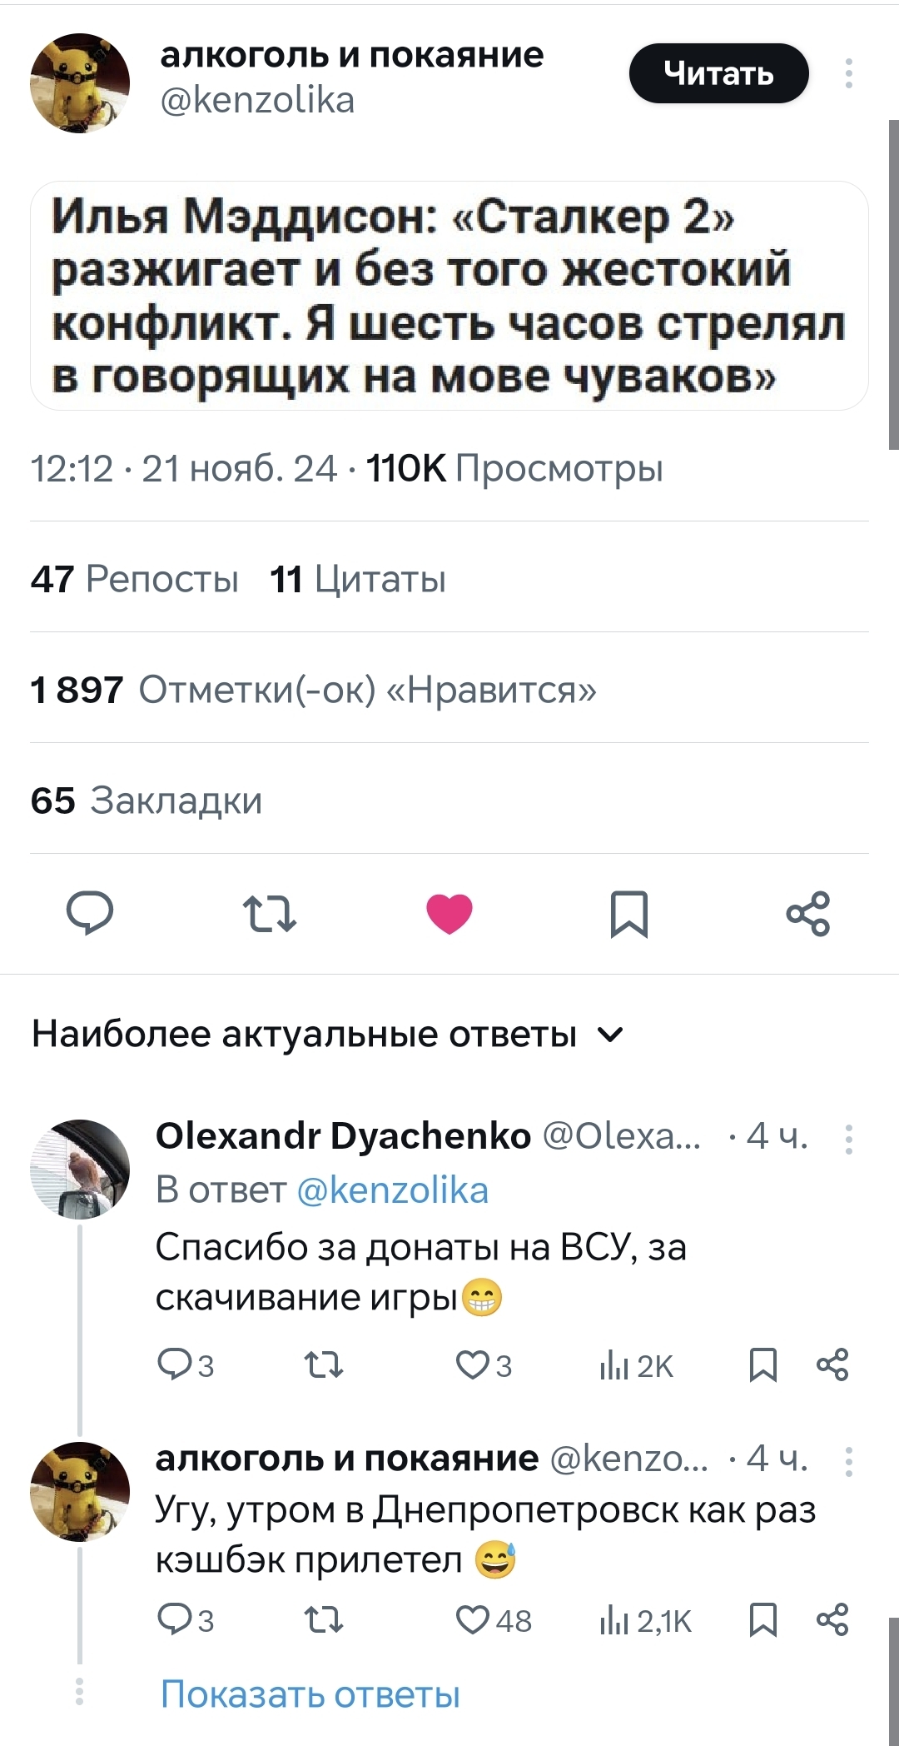Bookmark the main post

click(x=628, y=913)
